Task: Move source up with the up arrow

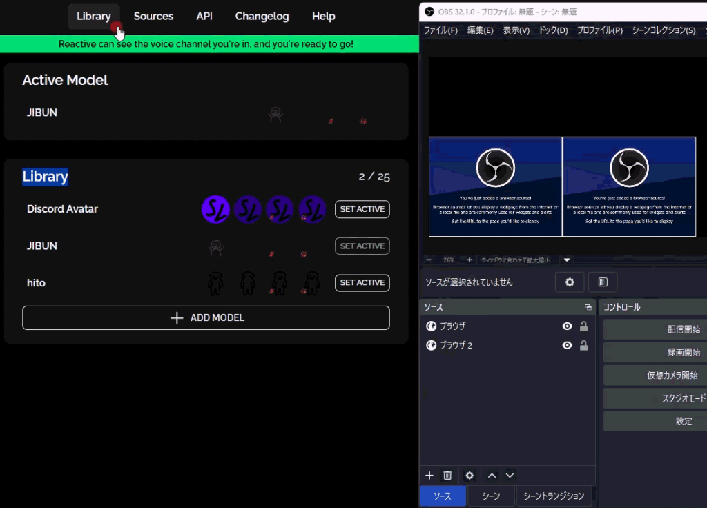Action: tap(492, 475)
